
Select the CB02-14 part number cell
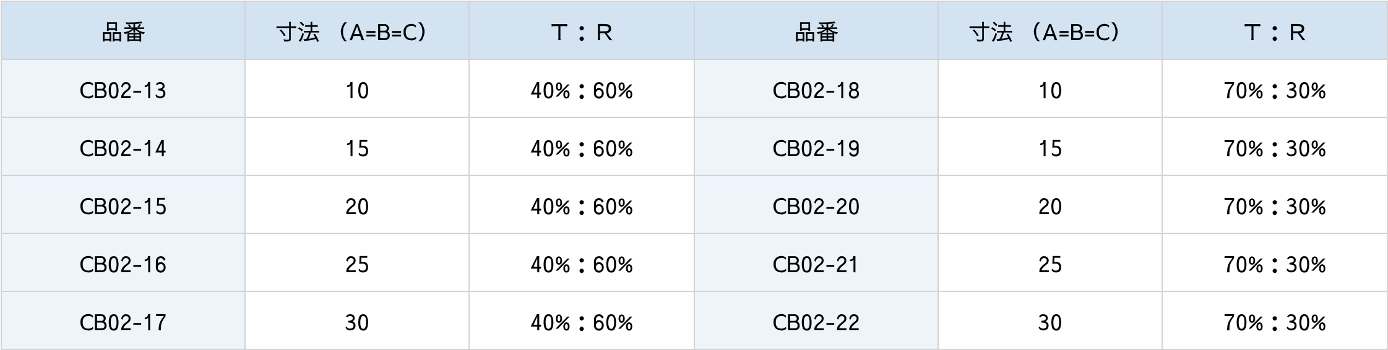point(123,149)
